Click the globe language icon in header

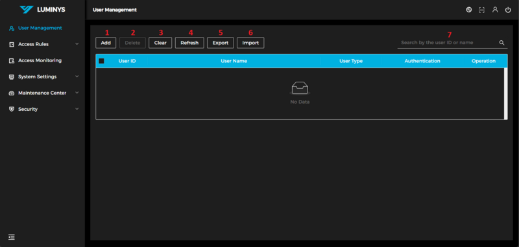click(x=468, y=10)
